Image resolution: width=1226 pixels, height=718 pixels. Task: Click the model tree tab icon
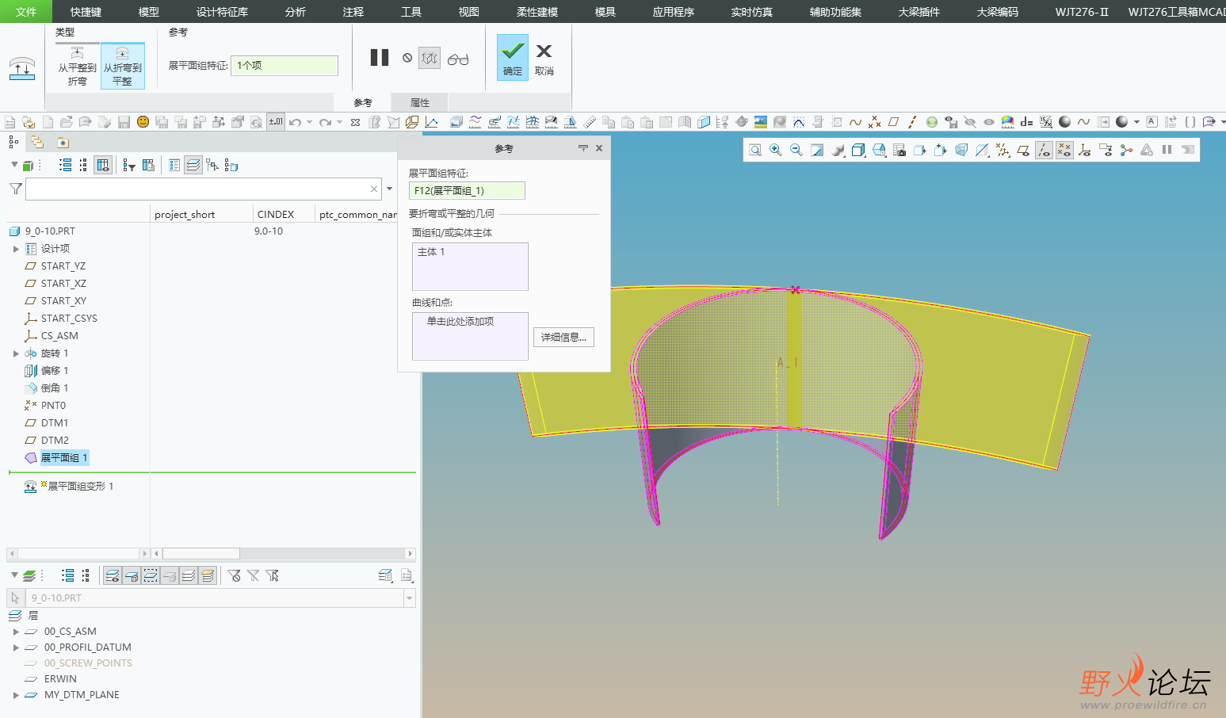click(x=13, y=142)
